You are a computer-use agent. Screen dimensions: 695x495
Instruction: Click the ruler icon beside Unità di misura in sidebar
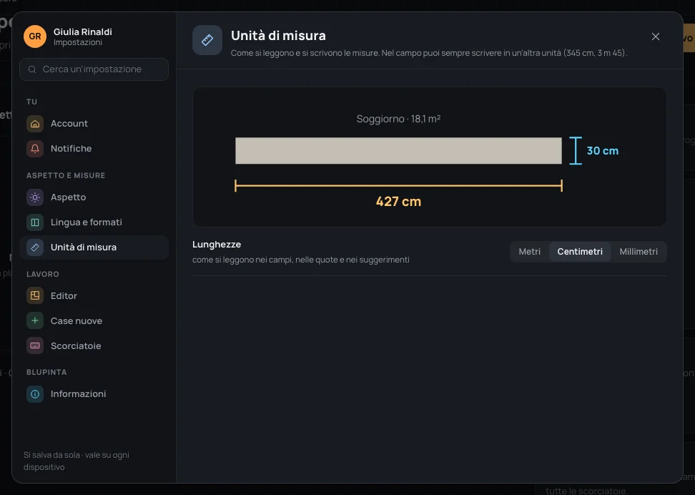[x=35, y=247]
